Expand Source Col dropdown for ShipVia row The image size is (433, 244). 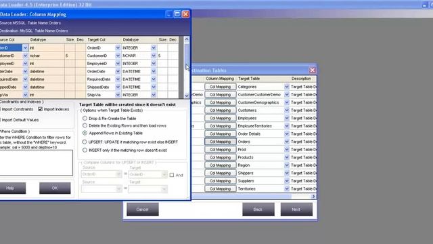(x=25, y=95)
